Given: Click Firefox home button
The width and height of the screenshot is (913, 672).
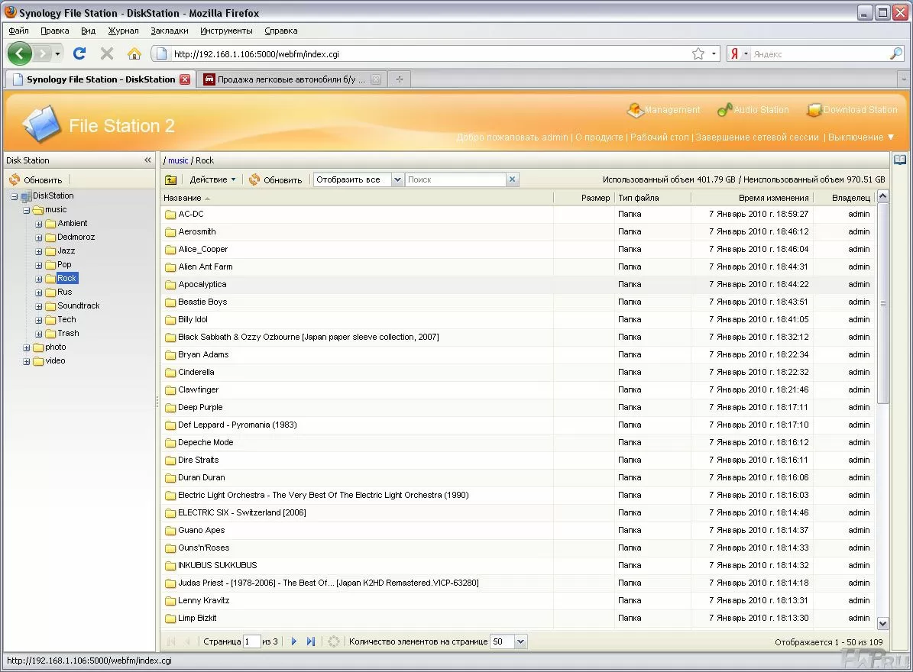Looking at the screenshot, I should (134, 53).
